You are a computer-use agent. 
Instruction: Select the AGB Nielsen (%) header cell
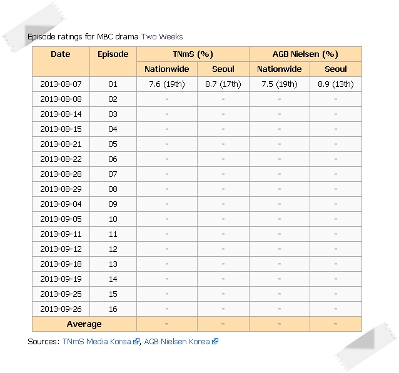tap(305, 54)
